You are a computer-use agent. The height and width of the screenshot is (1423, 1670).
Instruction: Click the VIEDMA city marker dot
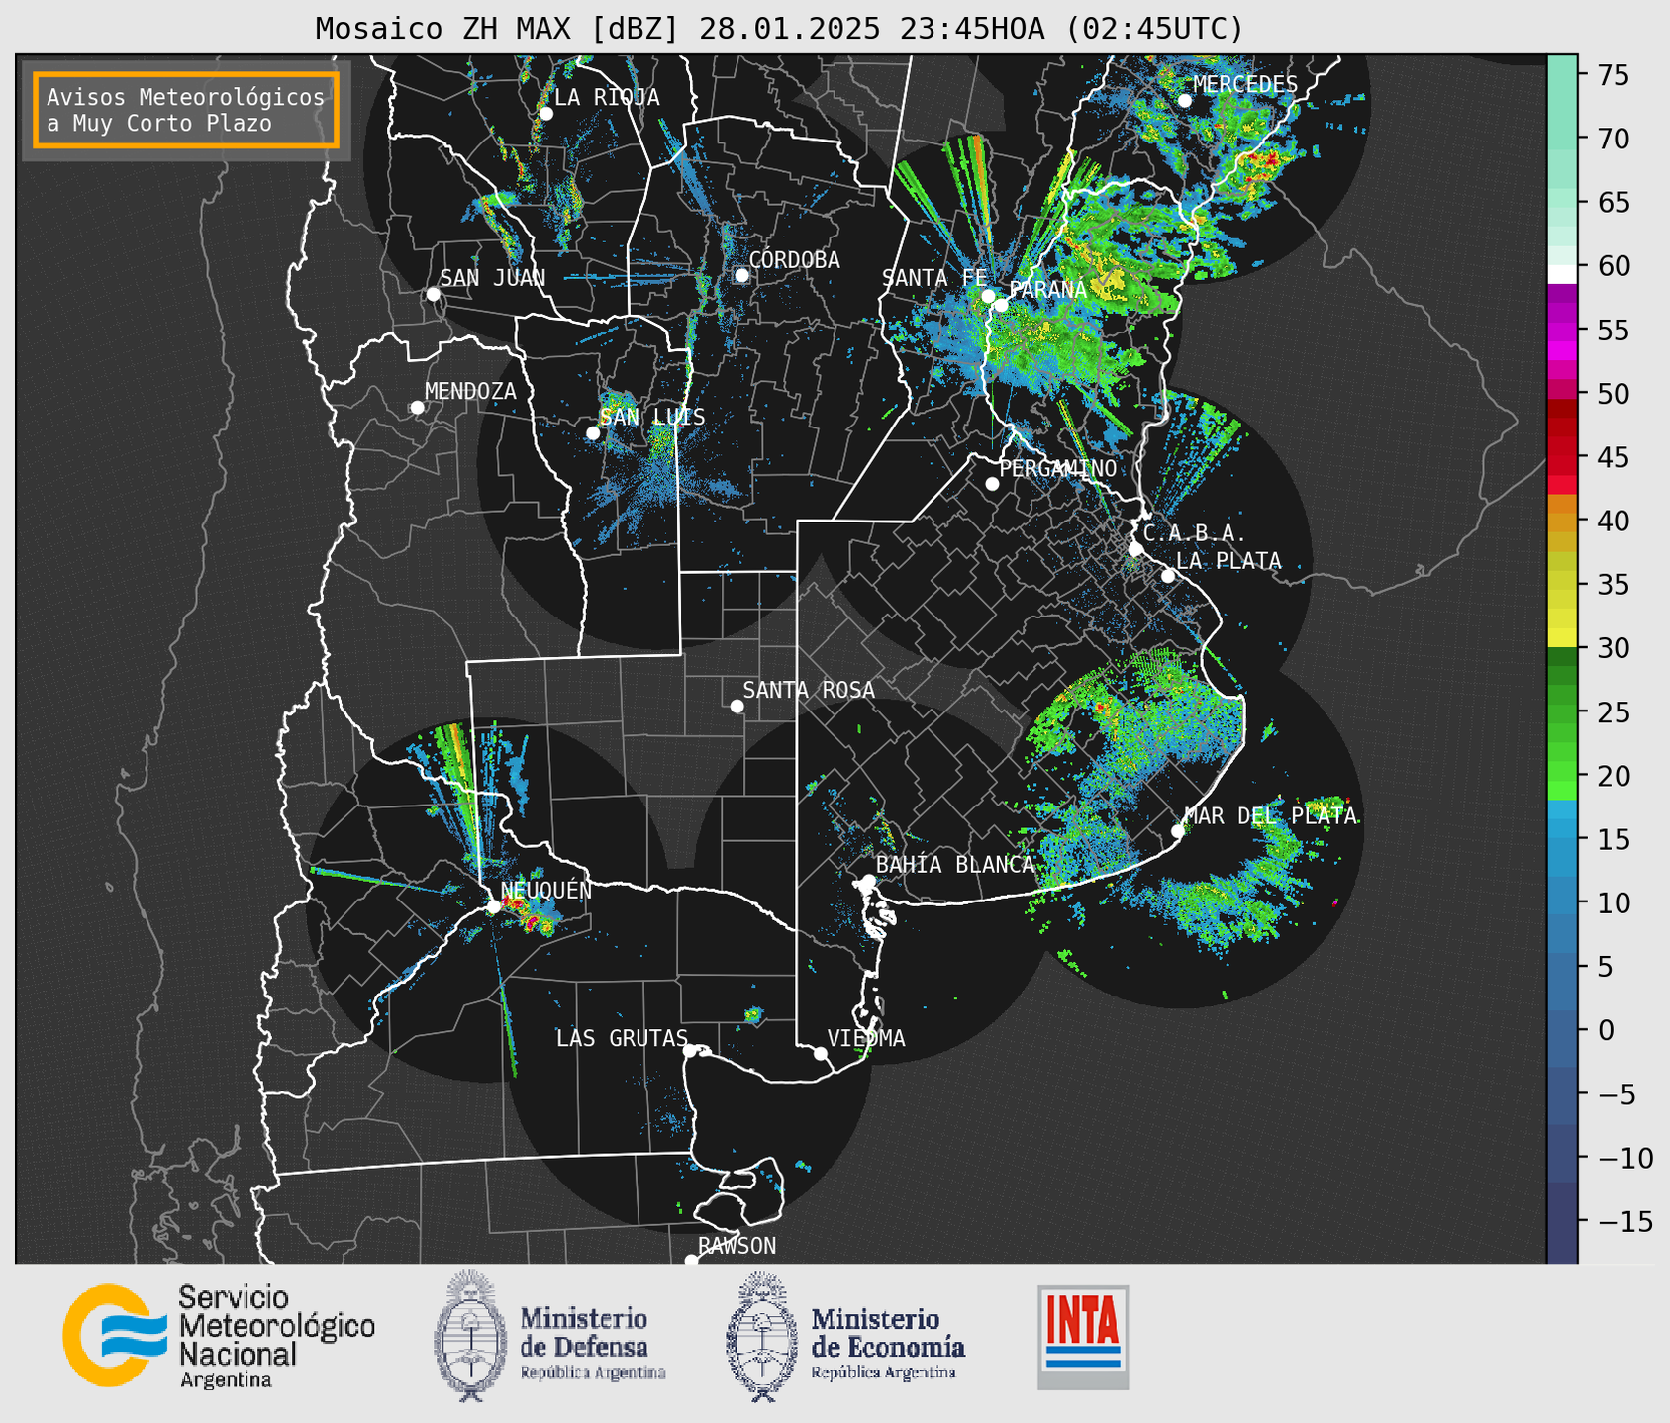point(820,1054)
